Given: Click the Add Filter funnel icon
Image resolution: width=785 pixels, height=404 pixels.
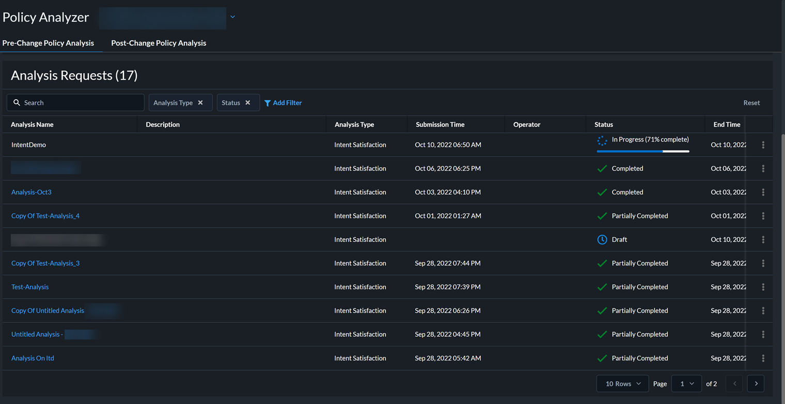Looking at the screenshot, I should tap(268, 103).
